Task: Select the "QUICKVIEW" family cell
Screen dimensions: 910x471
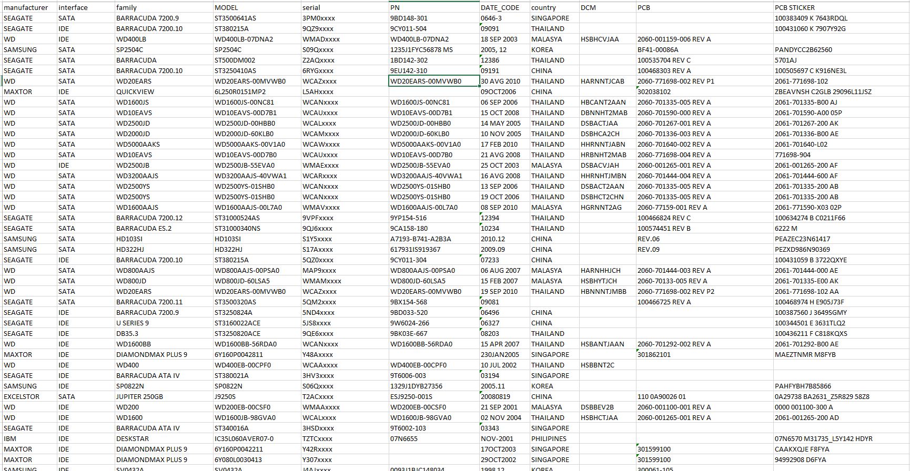Action: tap(164, 91)
